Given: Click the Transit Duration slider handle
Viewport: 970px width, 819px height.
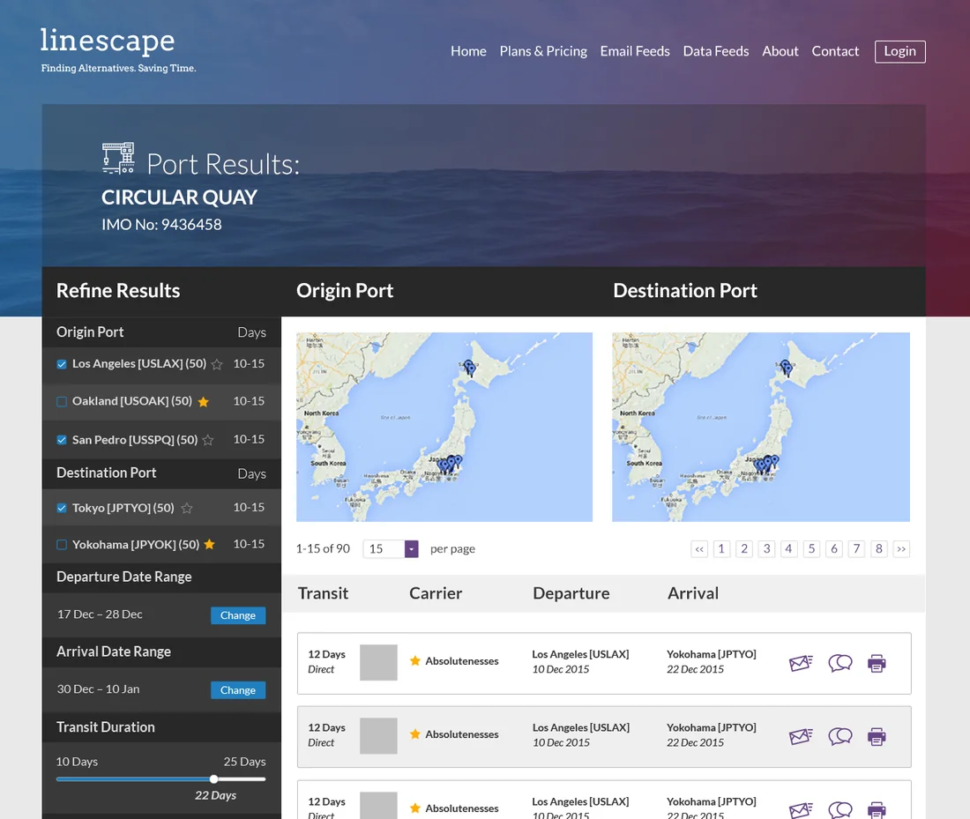Looking at the screenshot, I should click(x=213, y=779).
